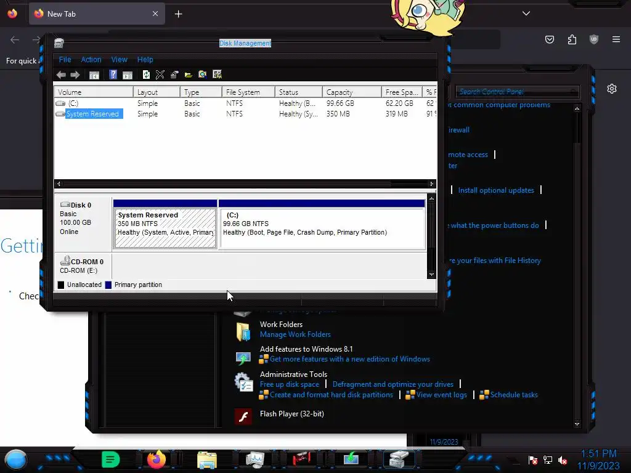Image resolution: width=631 pixels, height=473 pixels.
Task: Open View event logs link
Action: click(x=441, y=395)
